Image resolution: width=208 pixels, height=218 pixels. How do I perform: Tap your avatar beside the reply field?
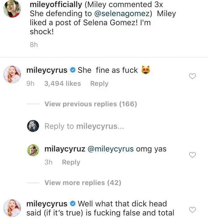(x=33, y=126)
